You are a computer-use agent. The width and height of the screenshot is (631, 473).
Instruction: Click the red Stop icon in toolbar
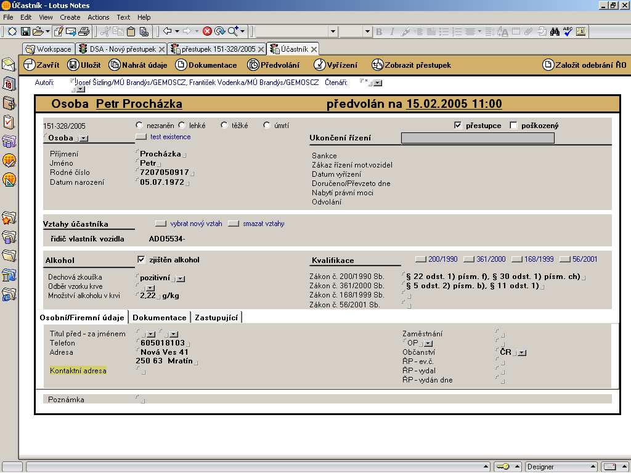pyautogui.click(x=207, y=31)
